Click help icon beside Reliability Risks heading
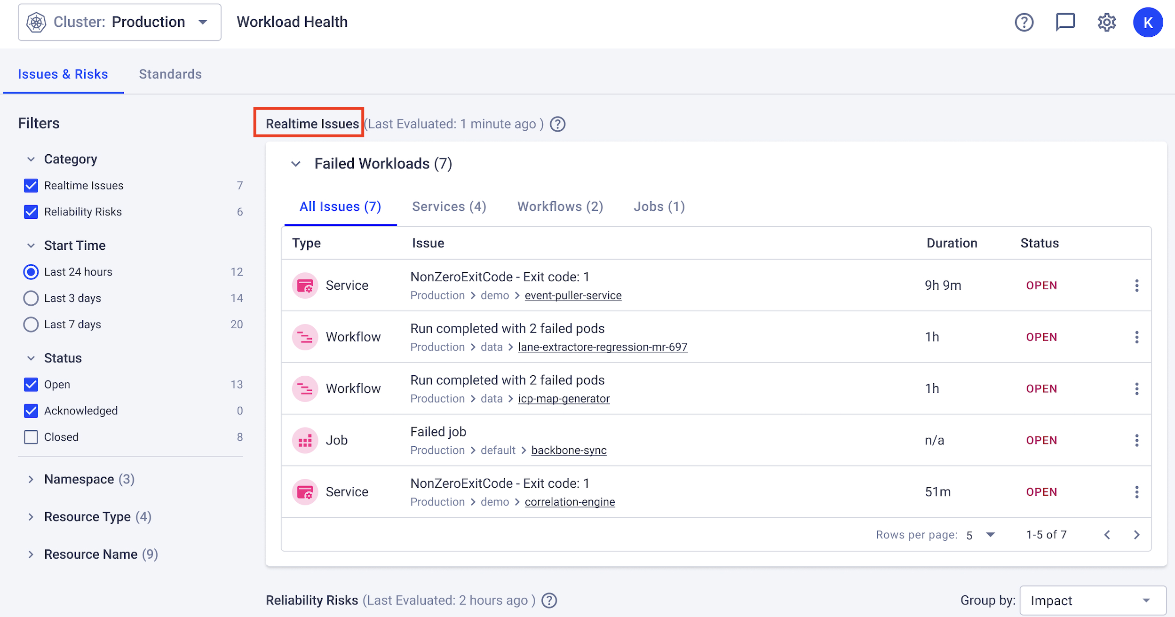 (x=549, y=601)
